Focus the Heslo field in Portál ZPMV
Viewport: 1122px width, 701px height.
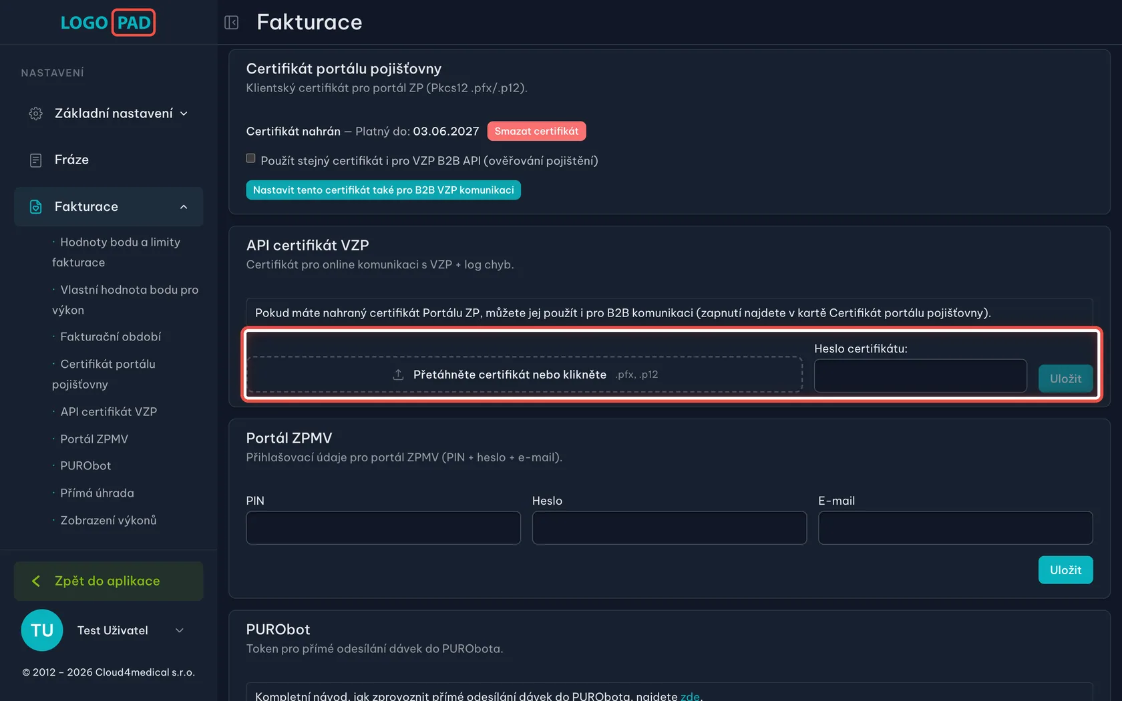point(669,528)
